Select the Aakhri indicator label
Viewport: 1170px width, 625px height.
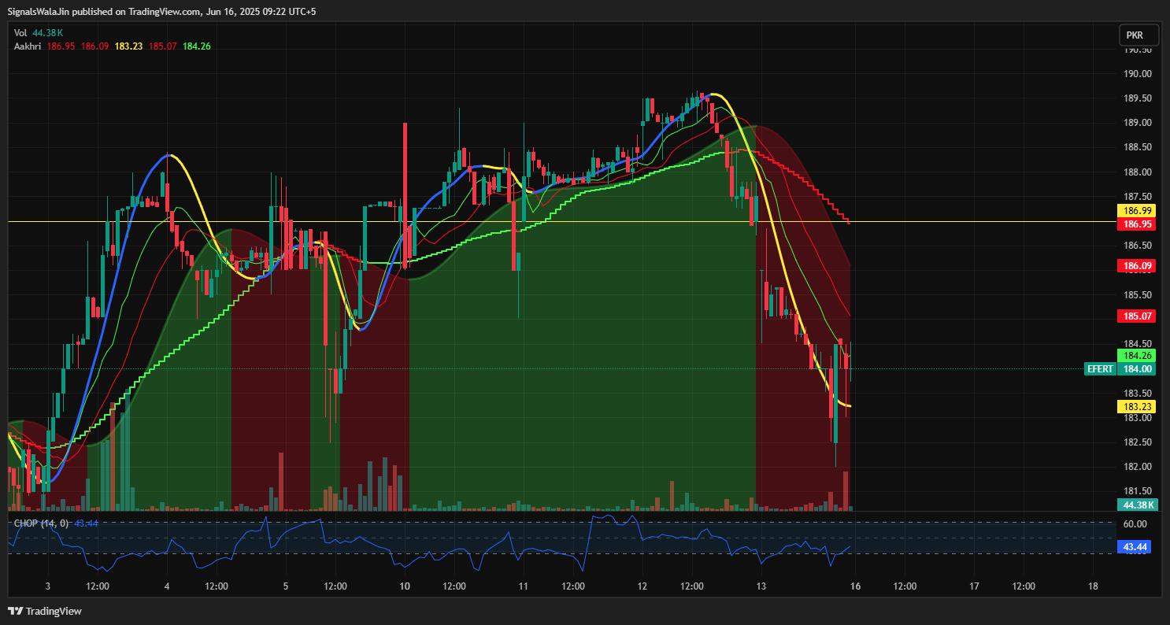point(28,46)
